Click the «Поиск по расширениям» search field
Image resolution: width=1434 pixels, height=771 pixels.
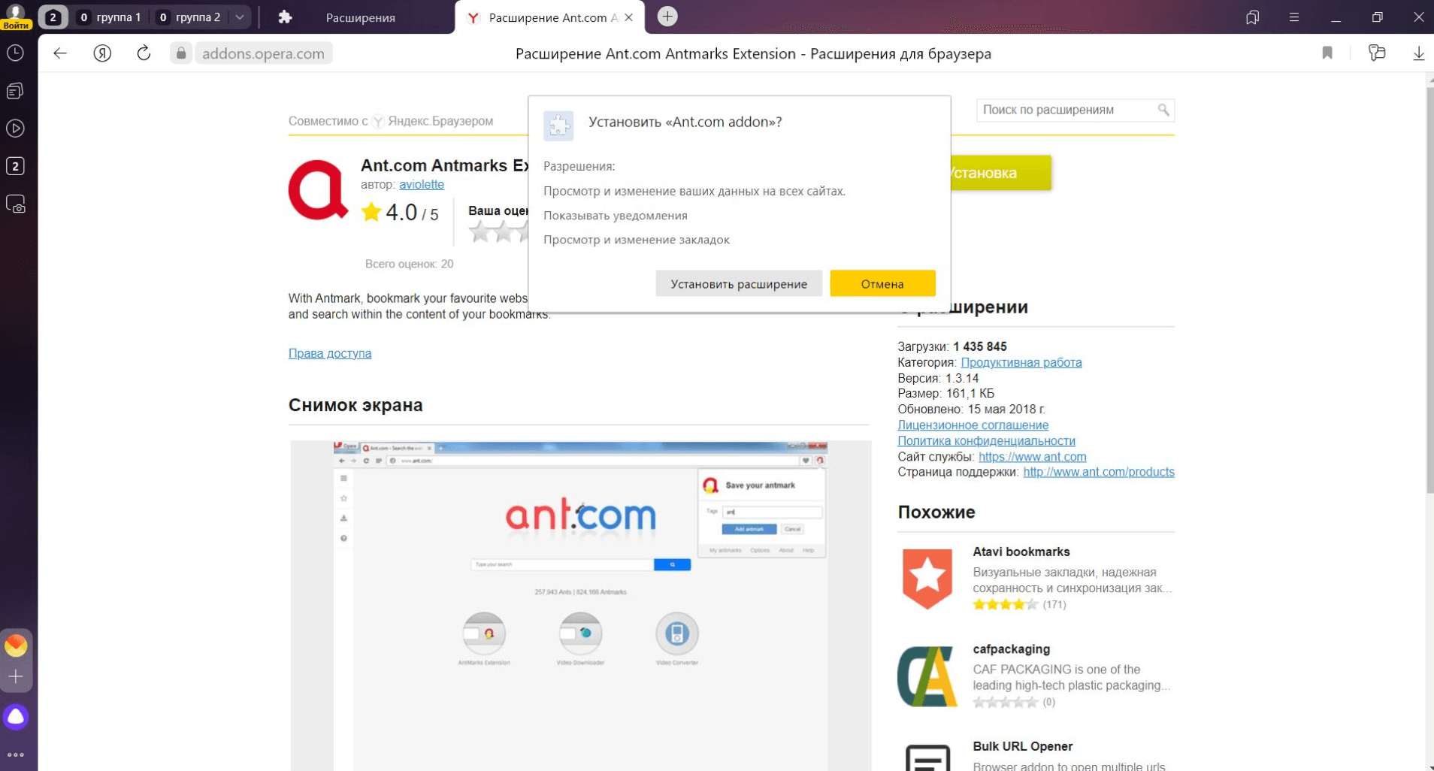point(1067,110)
